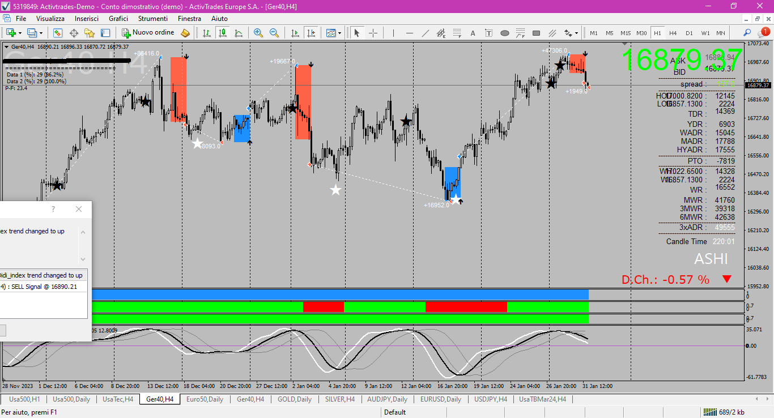Switch to MN timeframe

pos(721,33)
